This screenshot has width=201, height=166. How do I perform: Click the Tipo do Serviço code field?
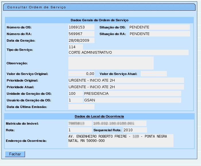[x=76, y=47]
